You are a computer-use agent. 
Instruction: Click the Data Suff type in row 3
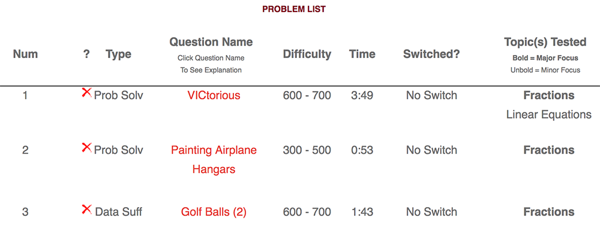click(119, 212)
